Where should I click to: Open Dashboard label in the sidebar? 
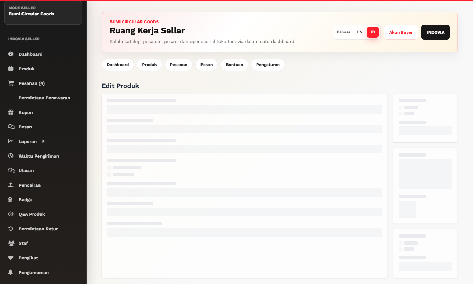(30, 54)
